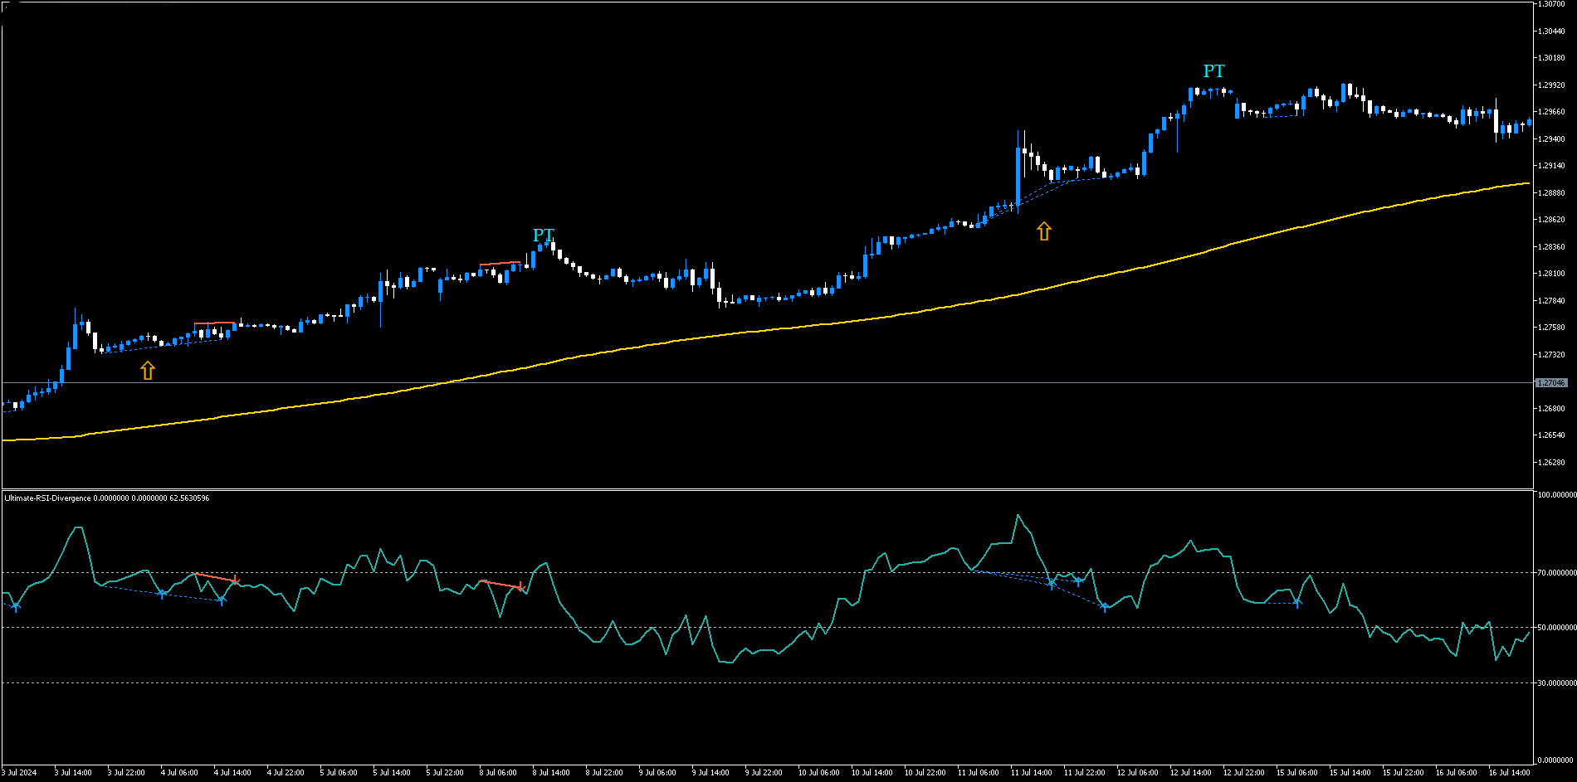Click the left orange up arrow signal
1577x782 pixels.
pos(148,371)
